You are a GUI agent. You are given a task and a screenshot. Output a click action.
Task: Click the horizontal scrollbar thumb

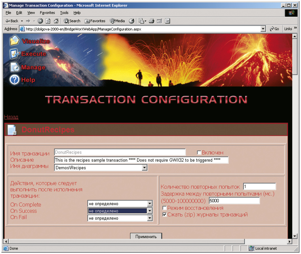point(127,241)
